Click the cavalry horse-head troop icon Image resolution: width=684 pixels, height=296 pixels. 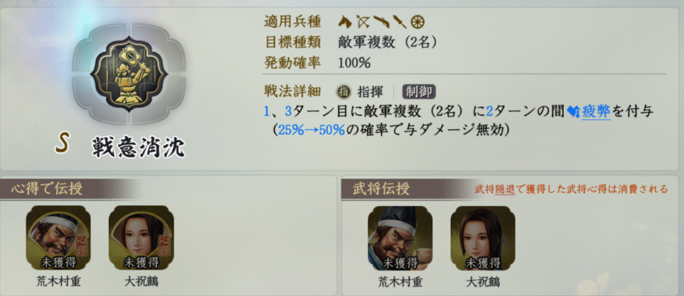pyautogui.click(x=345, y=21)
